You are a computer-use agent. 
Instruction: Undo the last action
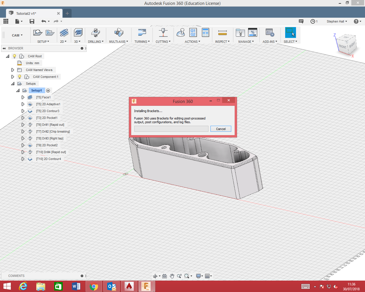click(44, 21)
